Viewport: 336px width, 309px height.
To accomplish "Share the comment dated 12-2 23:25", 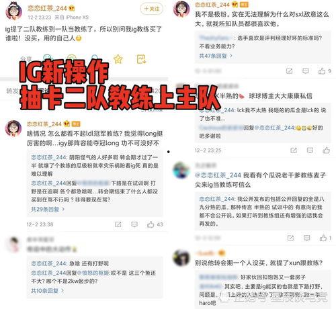I will tap(294, 150).
